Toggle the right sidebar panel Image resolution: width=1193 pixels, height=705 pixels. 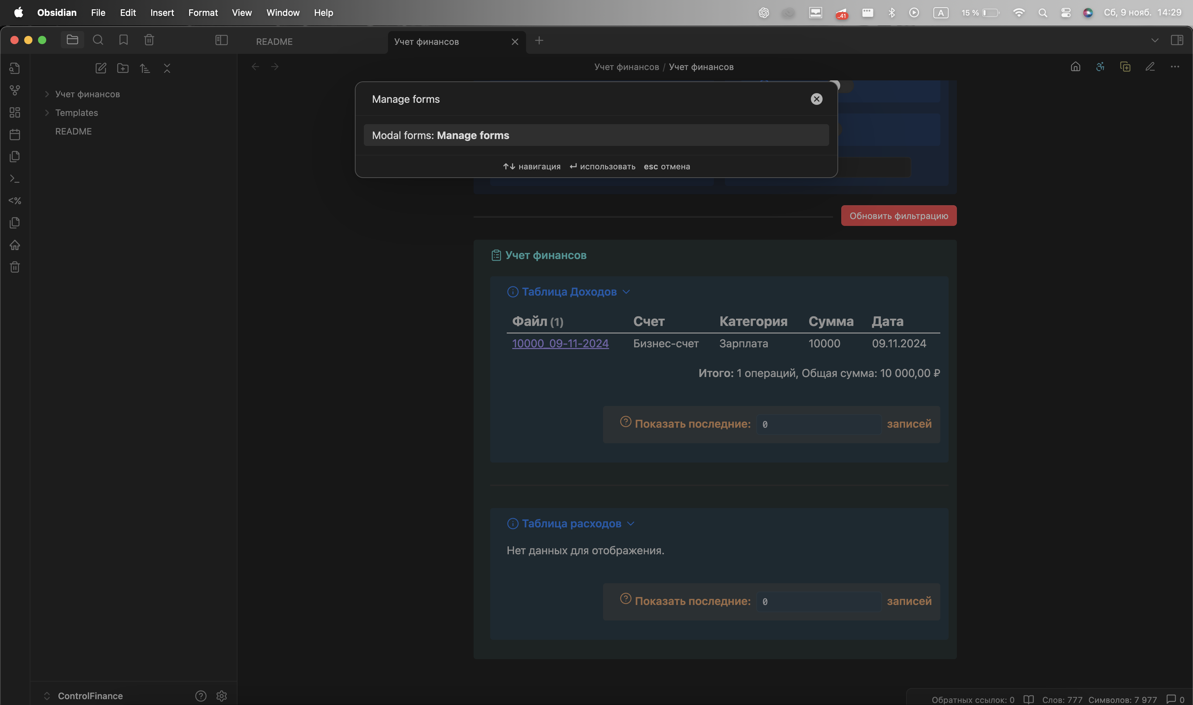1177,40
